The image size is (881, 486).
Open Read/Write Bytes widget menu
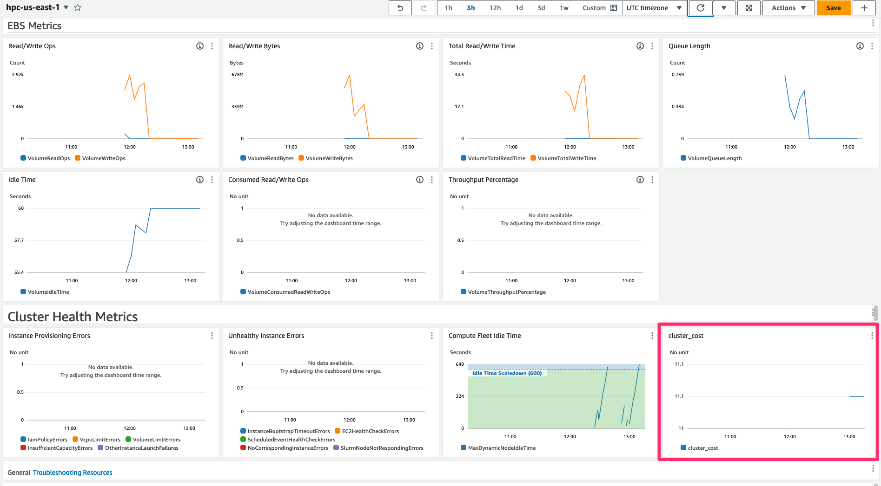coord(432,46)
